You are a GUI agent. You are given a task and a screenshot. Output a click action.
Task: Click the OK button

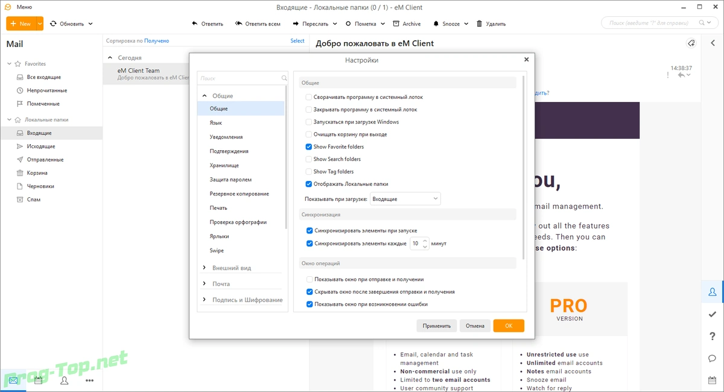tap(509, 326)
